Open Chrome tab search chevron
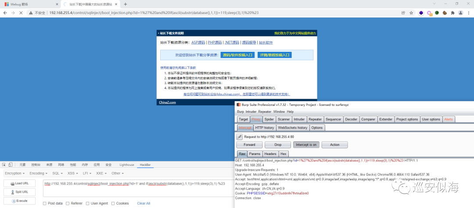This screenshot has height=208, width=474. tap(434, 4)
